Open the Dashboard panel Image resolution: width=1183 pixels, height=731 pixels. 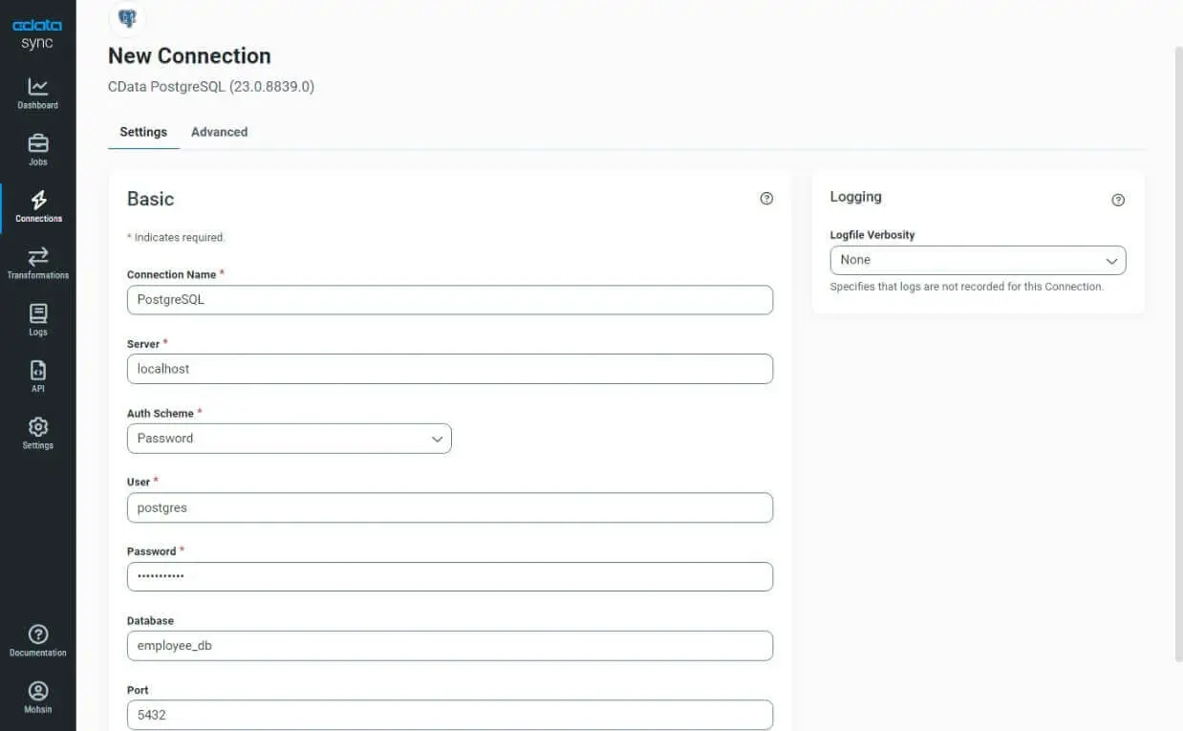point(37,92)
